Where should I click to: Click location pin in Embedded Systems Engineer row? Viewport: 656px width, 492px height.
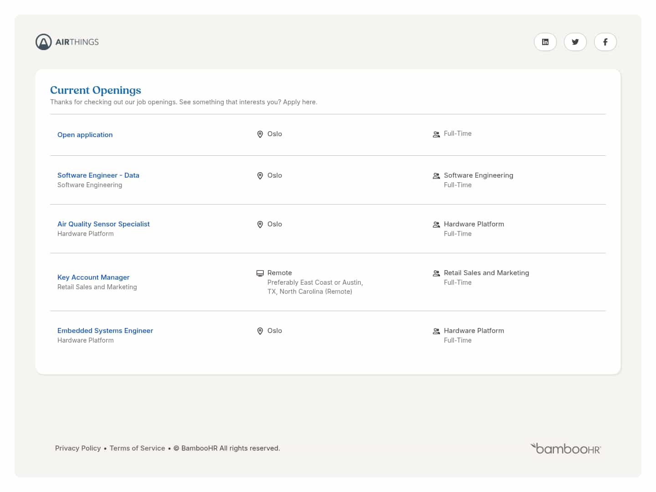point(260,331)
